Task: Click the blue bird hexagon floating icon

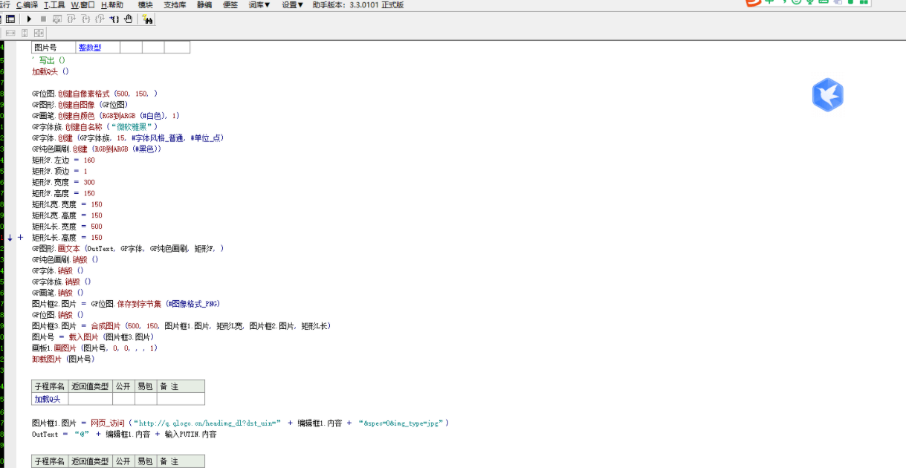Action: coord(827,95)
